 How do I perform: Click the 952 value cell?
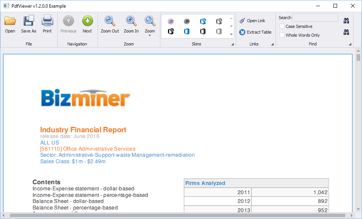pos(290,209)
